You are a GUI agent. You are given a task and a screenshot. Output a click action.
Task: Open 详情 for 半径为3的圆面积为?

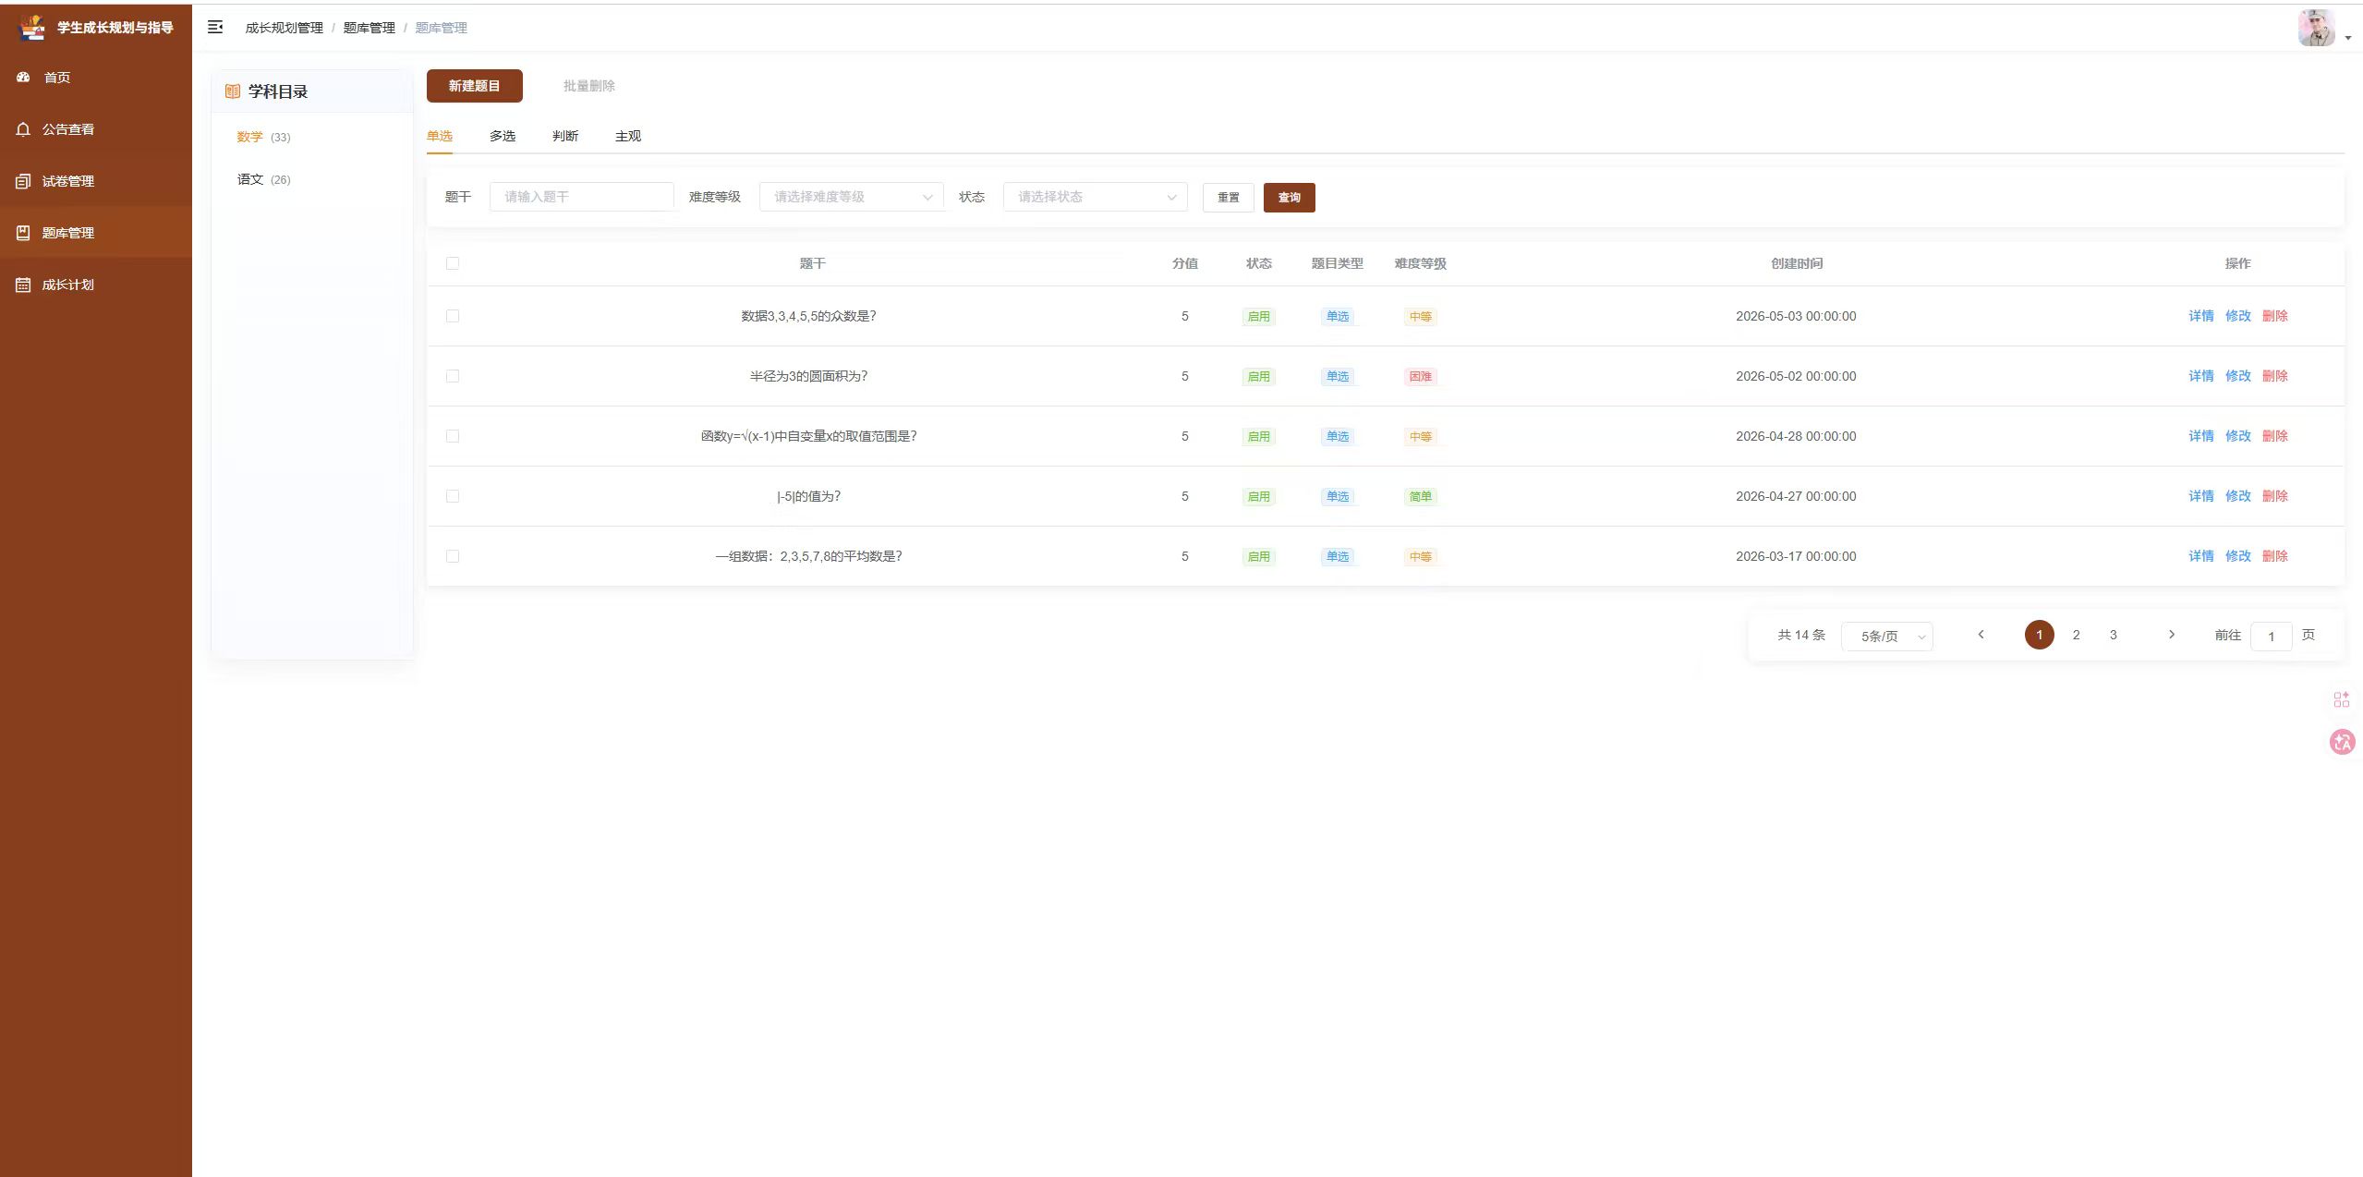pos(2201,376)
